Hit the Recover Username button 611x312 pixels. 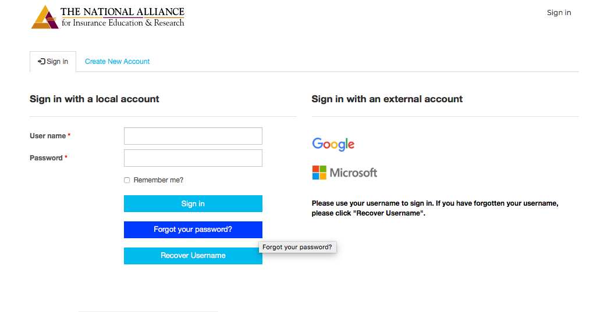click(x=193, y=256)
